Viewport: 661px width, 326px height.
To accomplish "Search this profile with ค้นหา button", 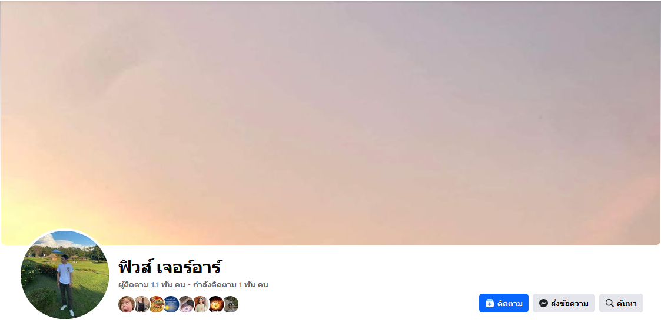I will [x=621, y=303].
